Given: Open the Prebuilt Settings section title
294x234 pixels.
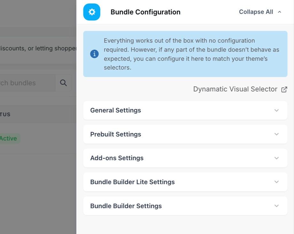Looking at the screenshot, I should pyautogui.click(x=116, y=134).
